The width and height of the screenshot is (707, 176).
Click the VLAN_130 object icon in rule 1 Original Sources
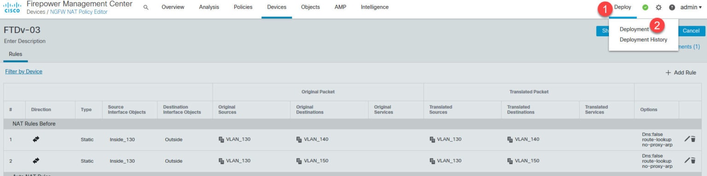(221, 139)
